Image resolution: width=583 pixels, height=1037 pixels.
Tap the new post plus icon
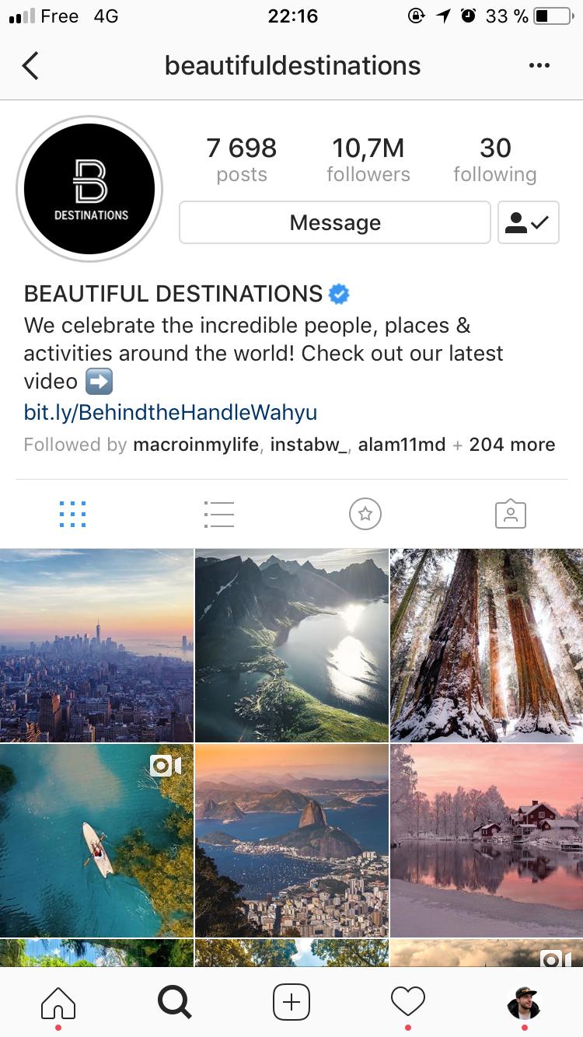(x=291, y=1002)
